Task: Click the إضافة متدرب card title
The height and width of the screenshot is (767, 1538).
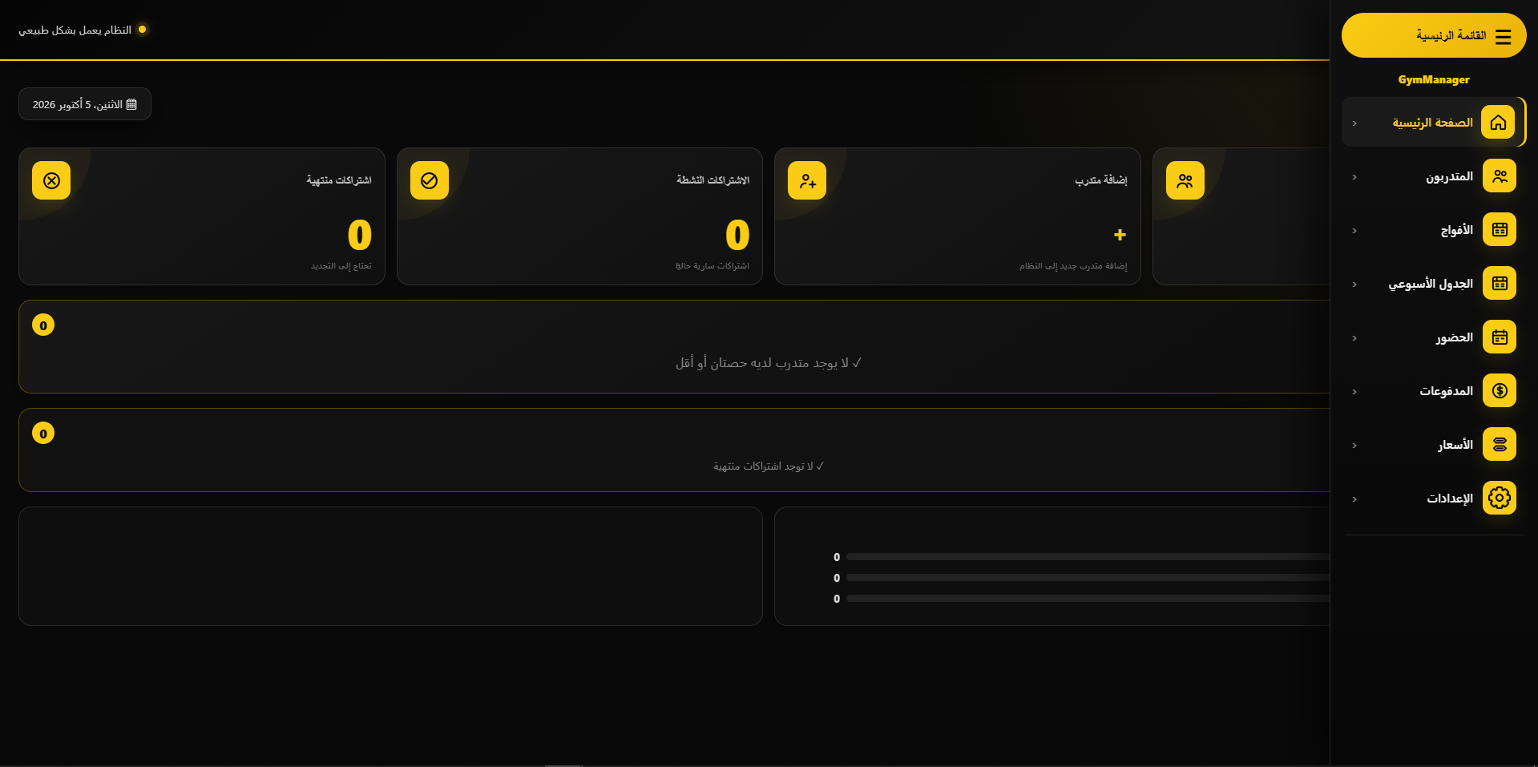Action: (1101, 180)
